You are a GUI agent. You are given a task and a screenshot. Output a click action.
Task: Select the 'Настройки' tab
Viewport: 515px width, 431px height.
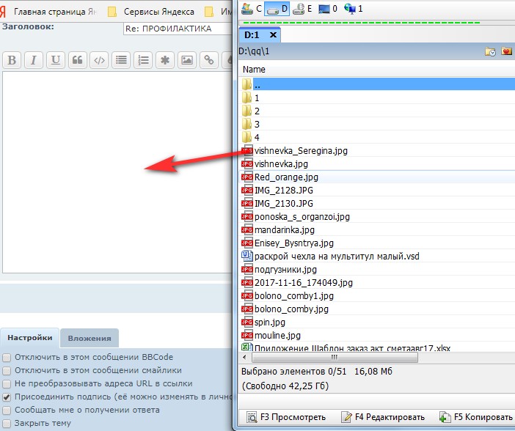(x=30, y=338)
